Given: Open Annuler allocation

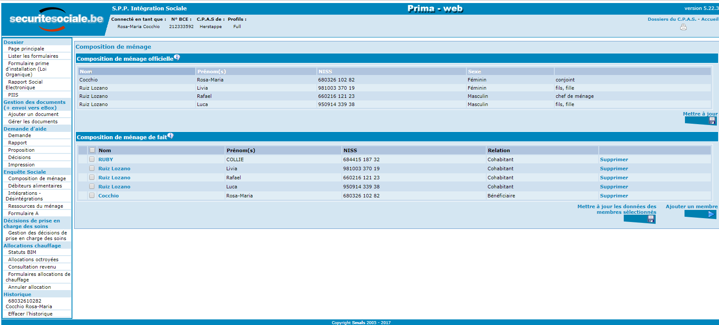Looking at the screenshot, I should 29,287.
